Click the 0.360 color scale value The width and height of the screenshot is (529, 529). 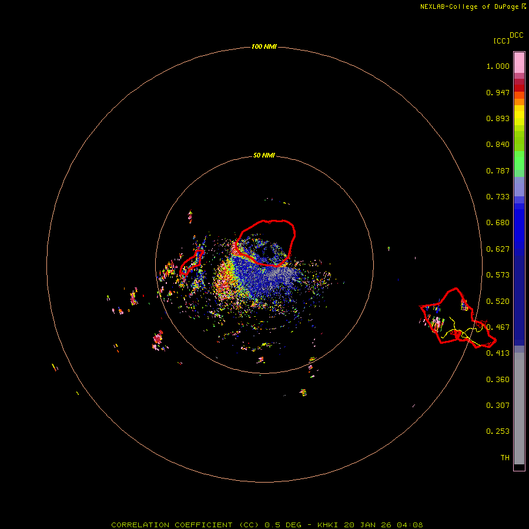(x=498, y=380)
